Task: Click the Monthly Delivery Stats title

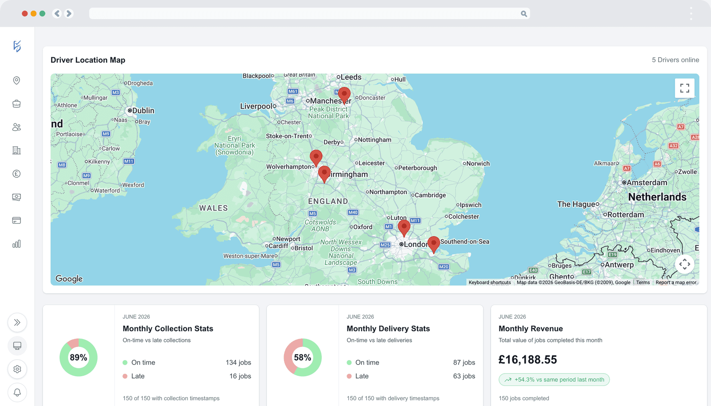Action: (388, 329)
